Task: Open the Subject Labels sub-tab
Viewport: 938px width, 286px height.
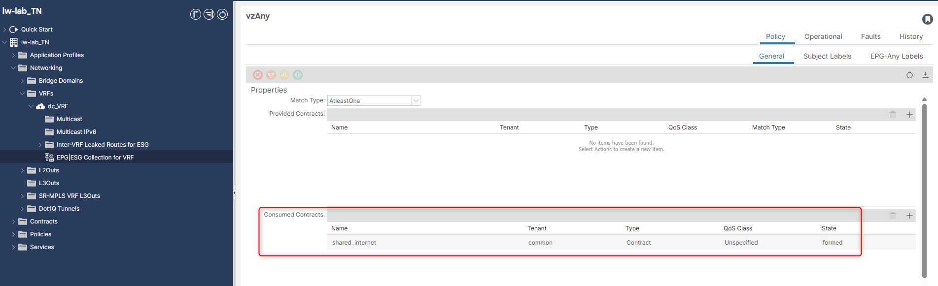Action: click(827, 56)
